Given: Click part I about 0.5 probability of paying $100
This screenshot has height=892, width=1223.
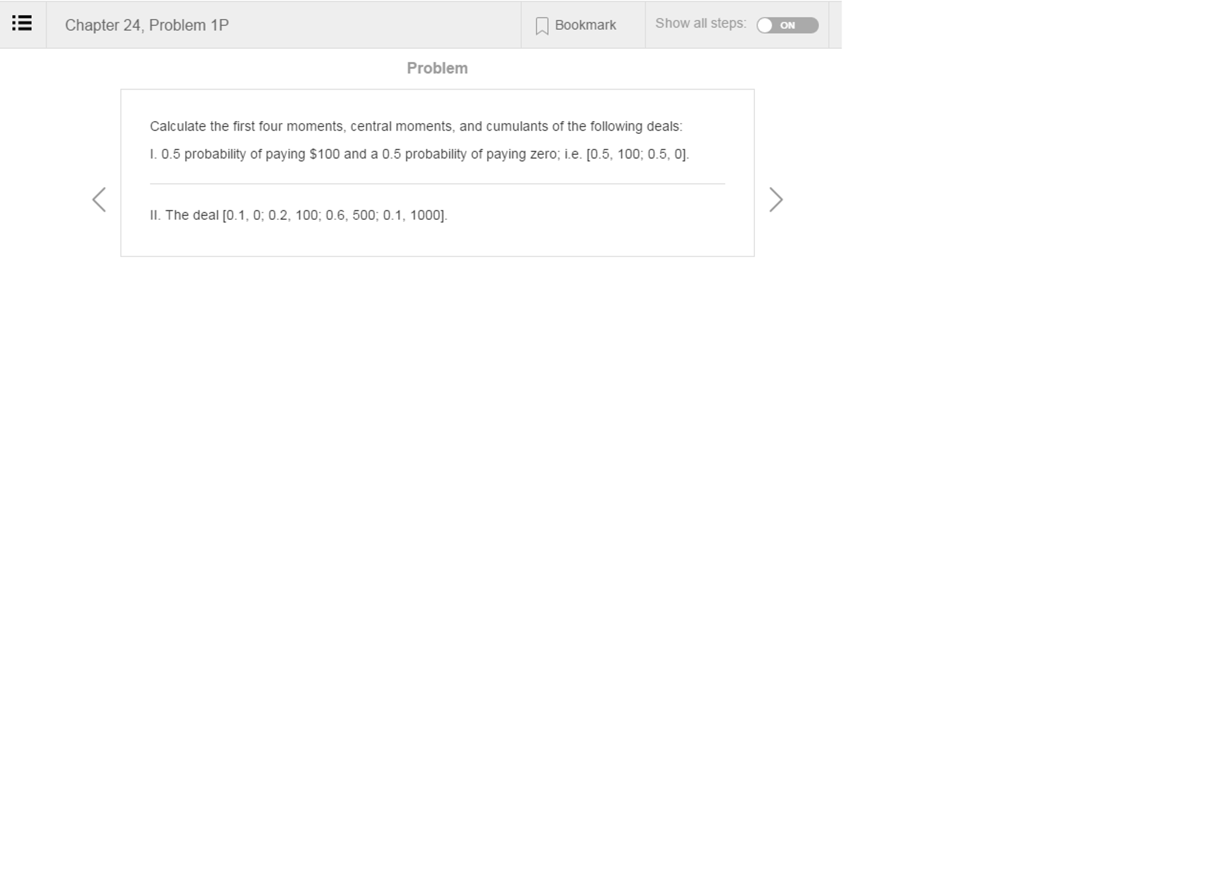Looking at the screenshot, I should [420, 154].
